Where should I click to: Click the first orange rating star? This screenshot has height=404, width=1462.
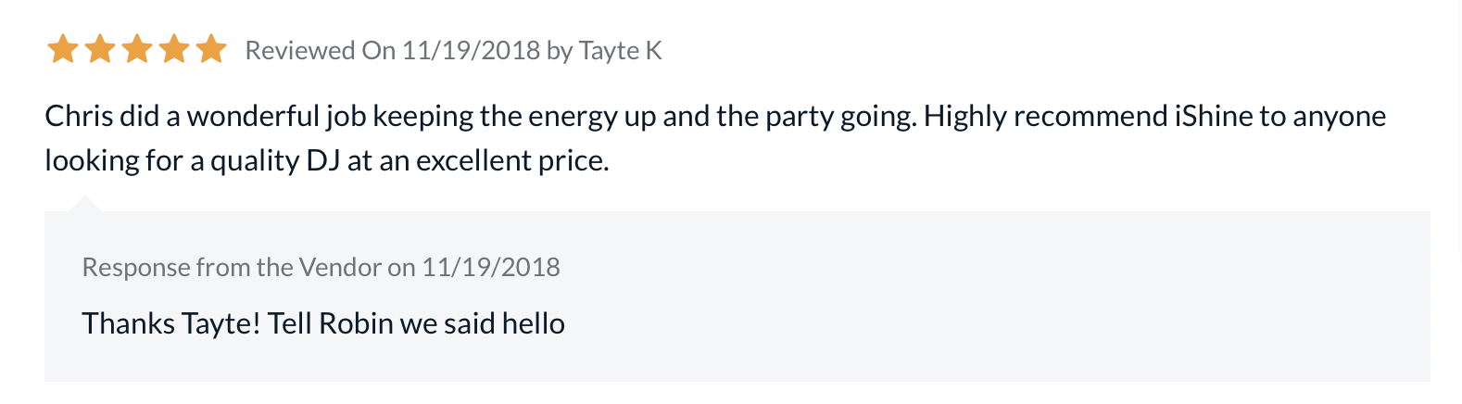[62, 49]
